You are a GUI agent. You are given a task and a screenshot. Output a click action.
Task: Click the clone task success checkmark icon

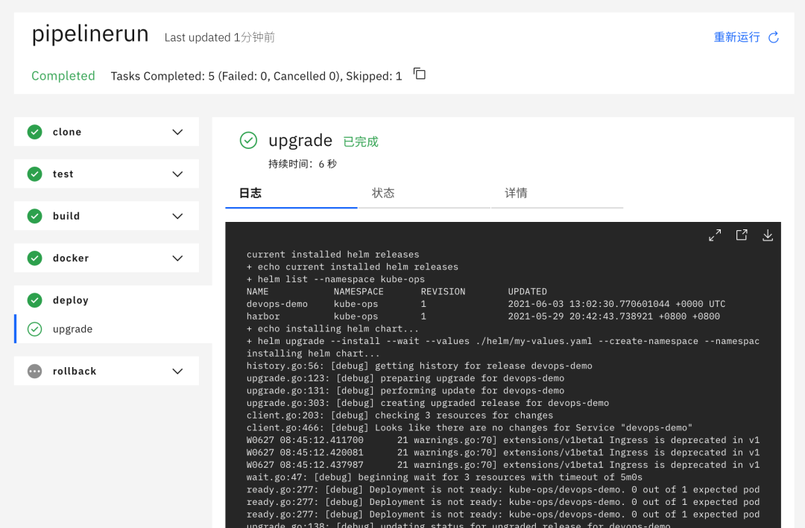tap(35, 132)
